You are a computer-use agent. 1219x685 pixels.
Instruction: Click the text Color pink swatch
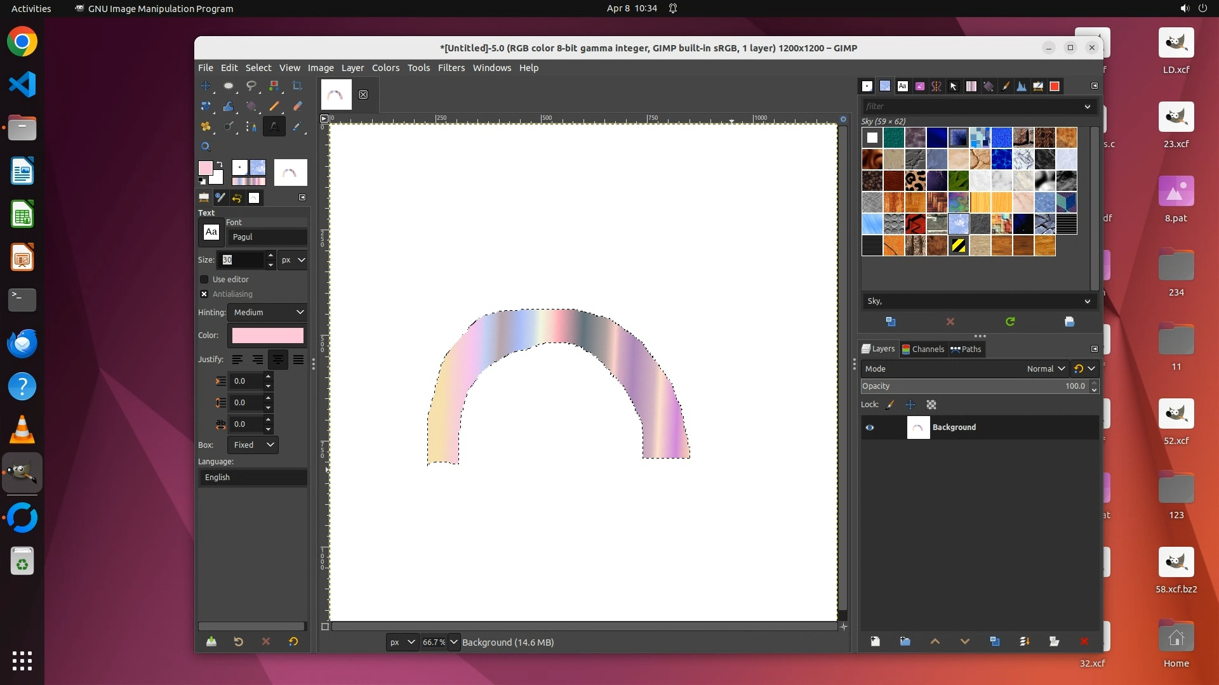tap(267, 335)
